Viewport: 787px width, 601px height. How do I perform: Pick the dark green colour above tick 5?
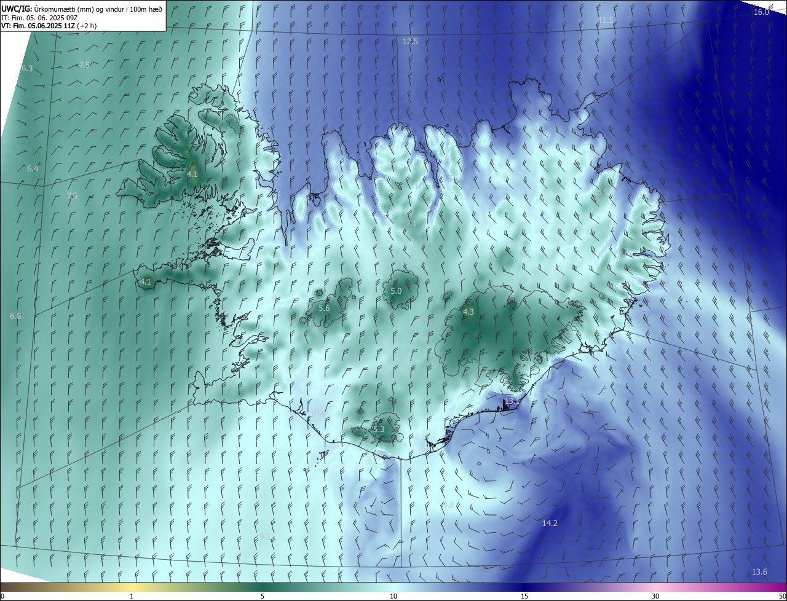263,587
